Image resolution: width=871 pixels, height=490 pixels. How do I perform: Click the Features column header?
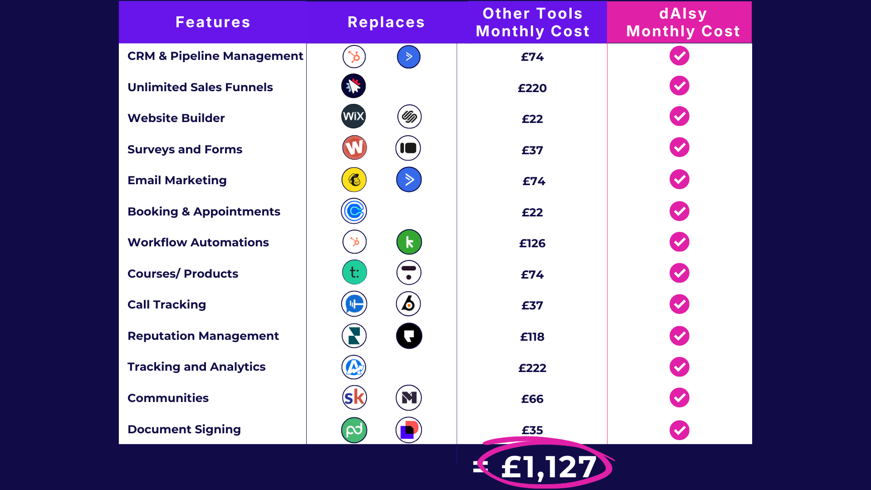point(213,22)
